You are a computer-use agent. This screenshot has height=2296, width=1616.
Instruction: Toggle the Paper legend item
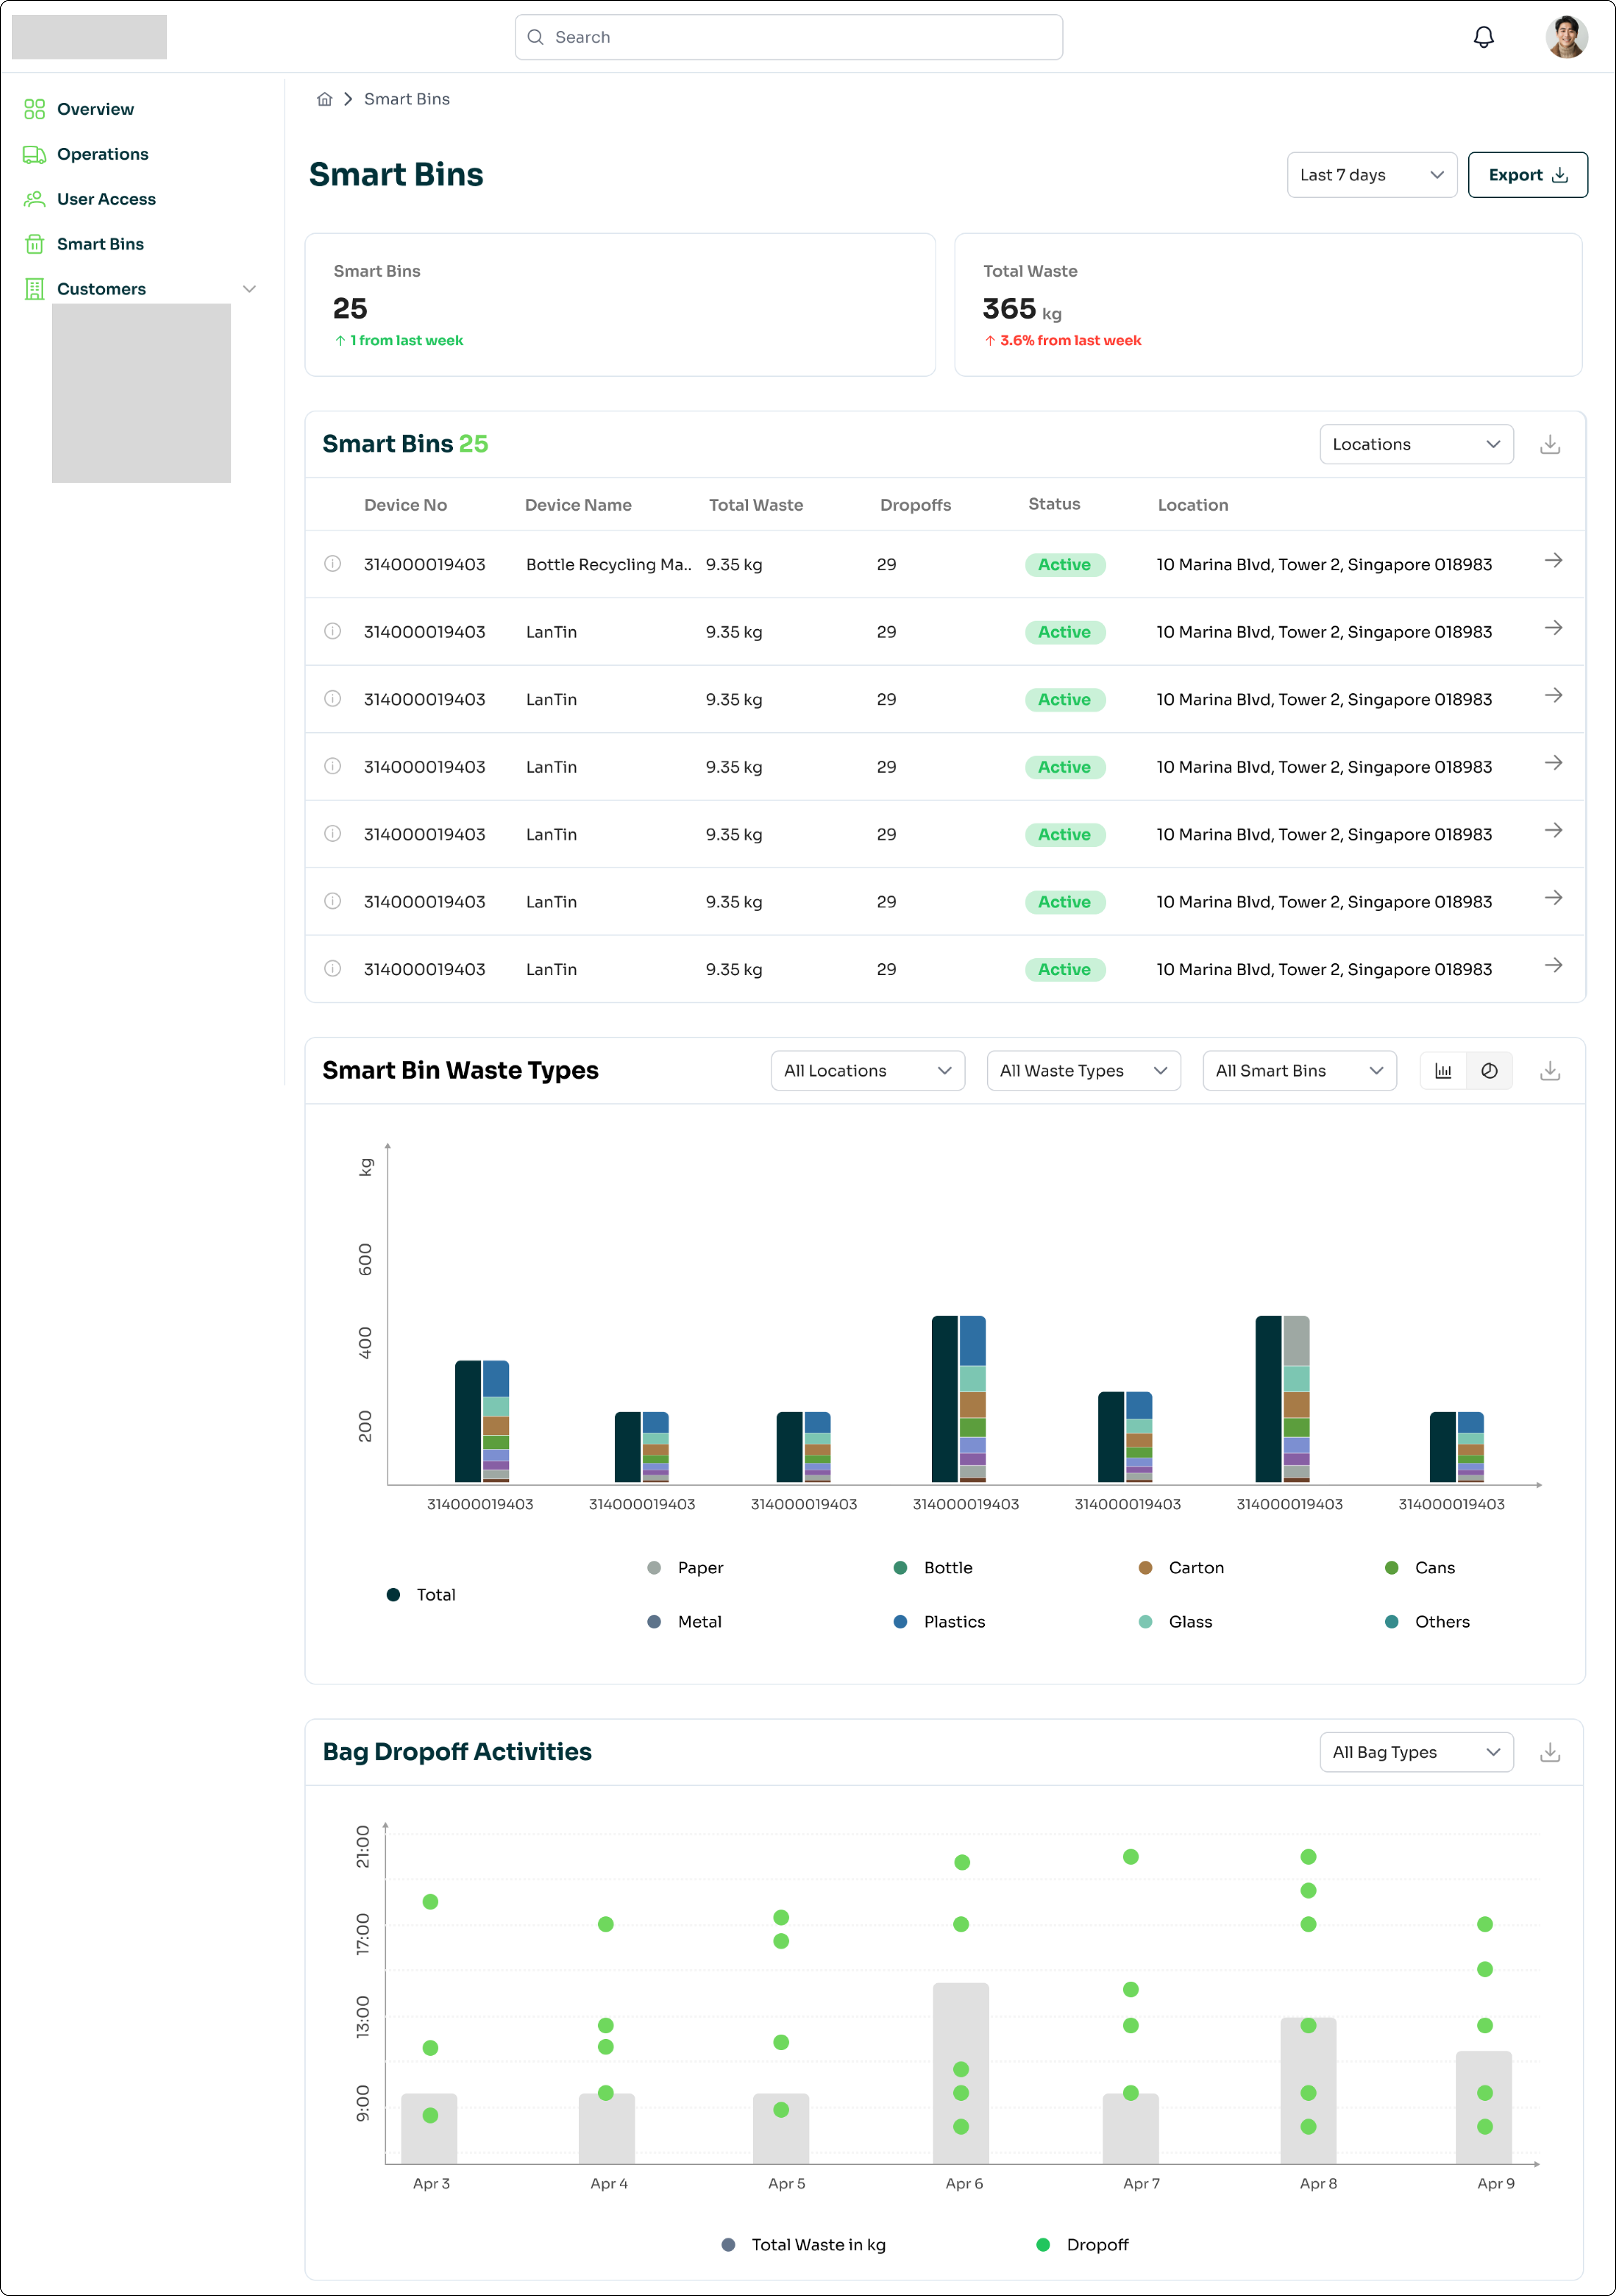[685, 1568]
